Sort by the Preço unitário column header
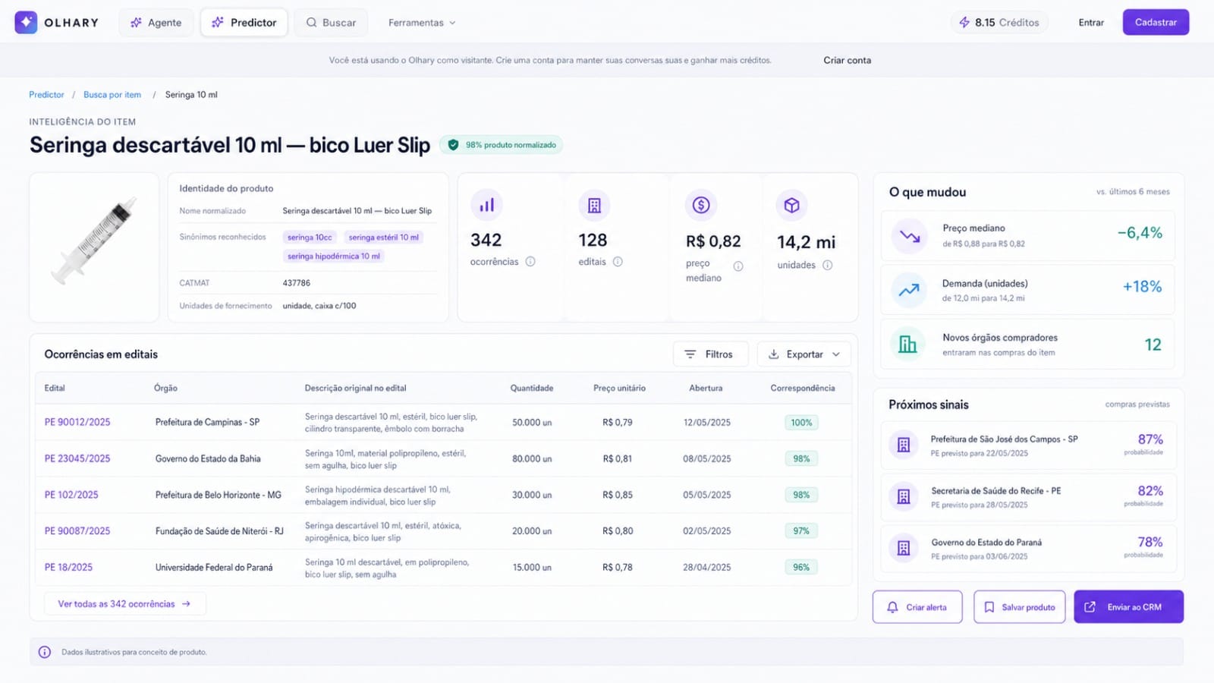This screenshot has width=1214, height=683. tap(619, 389)
